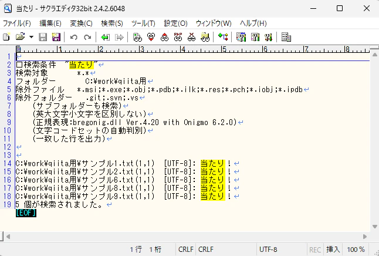Click the excluded folders .git;.svn;.vs text
379x256 pixels.
coord(112,97)
